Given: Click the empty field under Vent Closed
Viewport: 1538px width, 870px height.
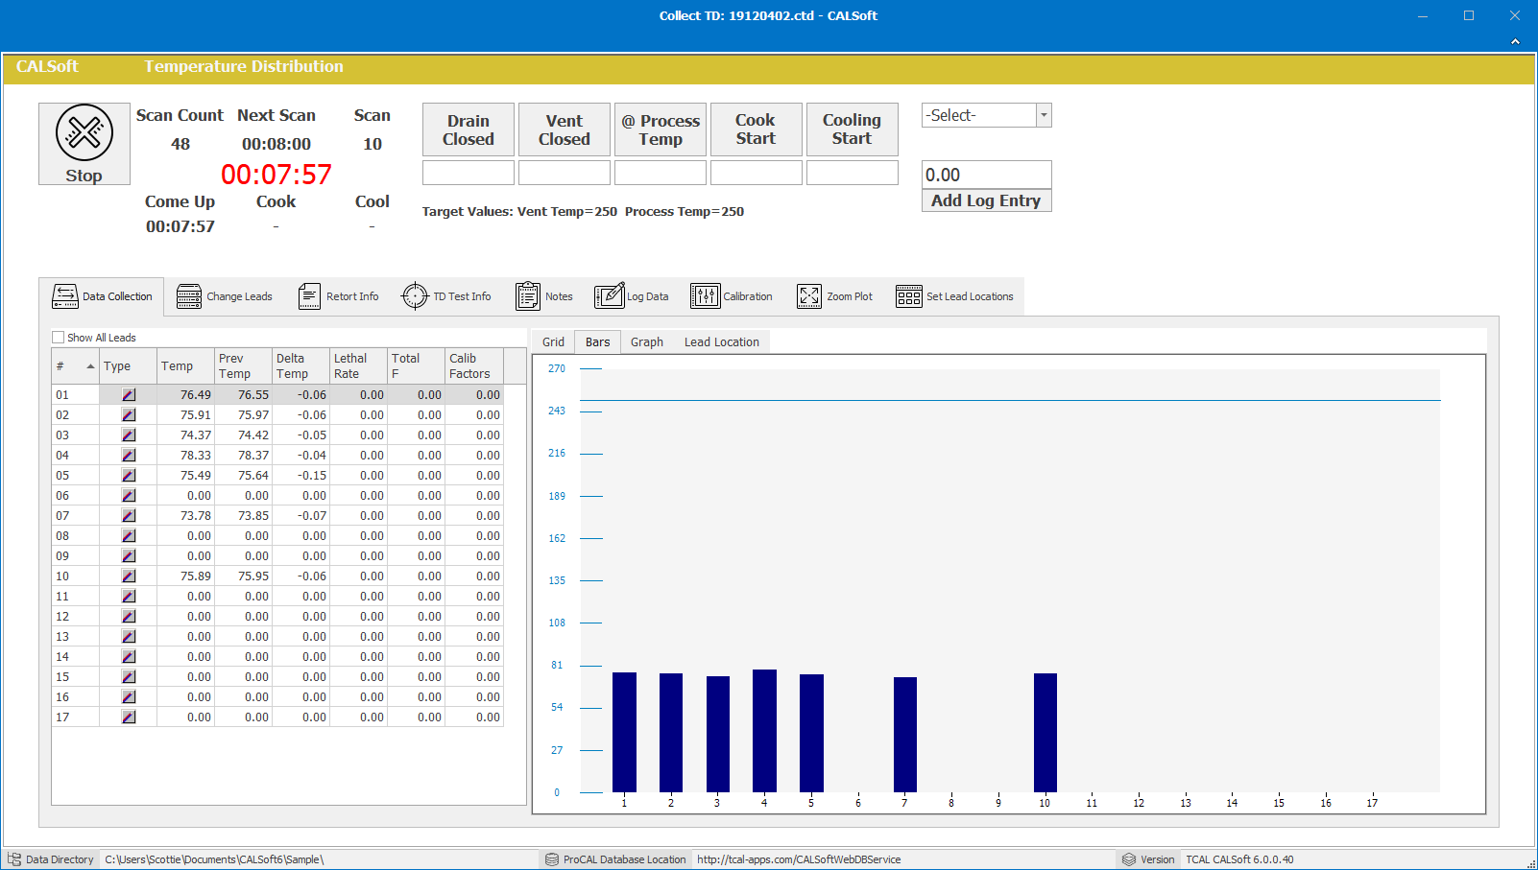Looking at the screenshot, I should click(565, 173).
